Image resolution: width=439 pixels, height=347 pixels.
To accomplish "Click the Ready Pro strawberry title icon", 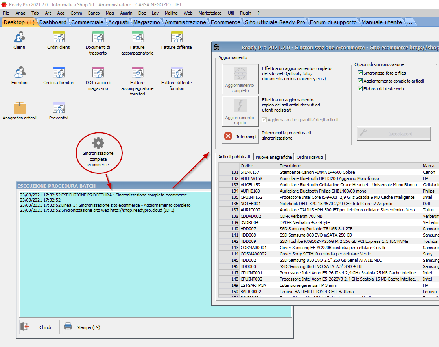I will (x=4, y=4).
